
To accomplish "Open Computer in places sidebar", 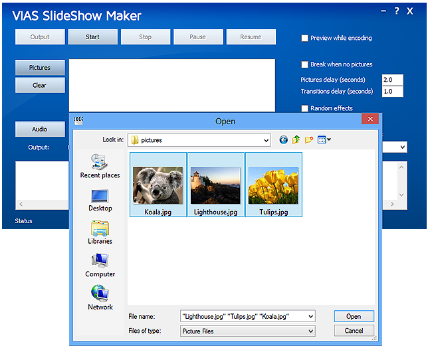I will point(100,266).
